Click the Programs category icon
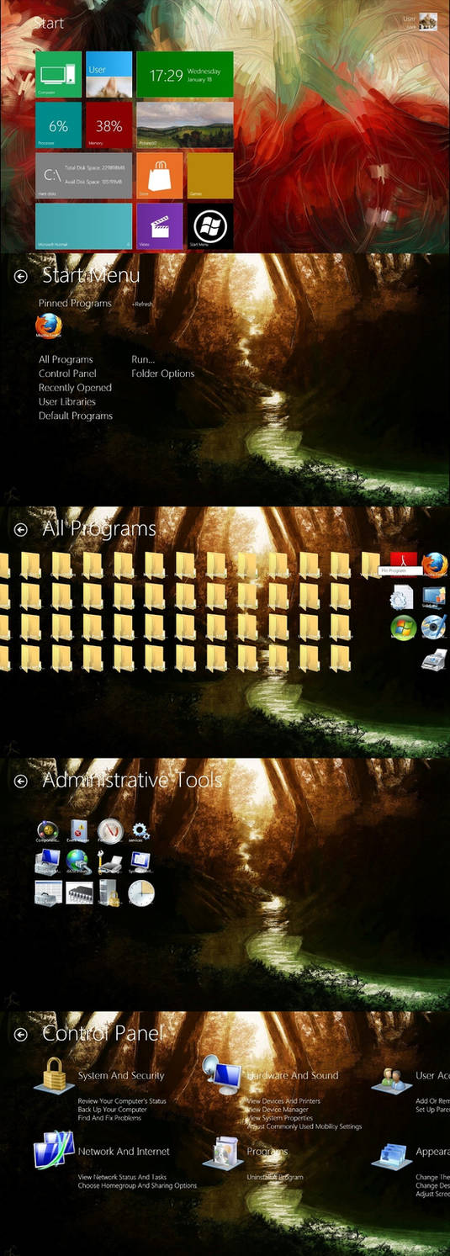Image resolution: width=450 pixels, height=1256 pixels. [223, 1152]
